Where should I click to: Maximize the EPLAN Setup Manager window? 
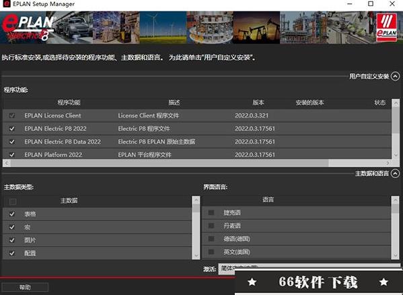click(371, 4)
